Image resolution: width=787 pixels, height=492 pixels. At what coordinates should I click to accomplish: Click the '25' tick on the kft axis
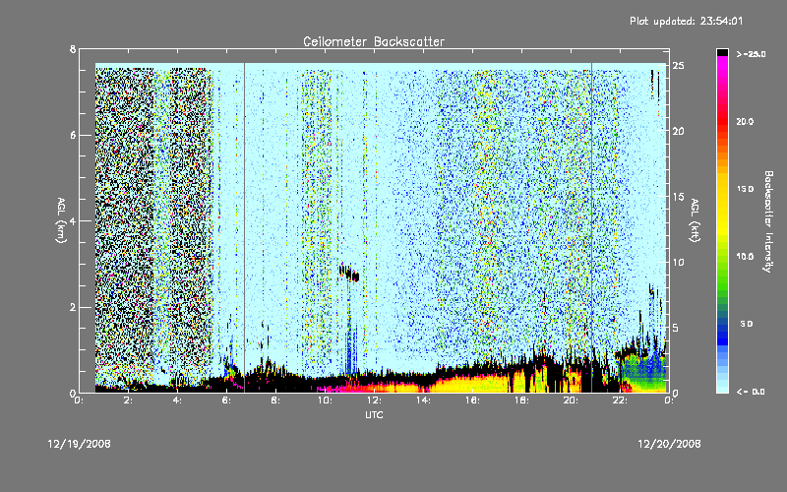pos(678,66)
